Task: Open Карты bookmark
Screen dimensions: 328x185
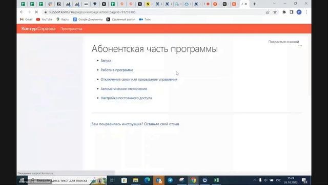Action: pyautogui.click(x=63, y=20)
